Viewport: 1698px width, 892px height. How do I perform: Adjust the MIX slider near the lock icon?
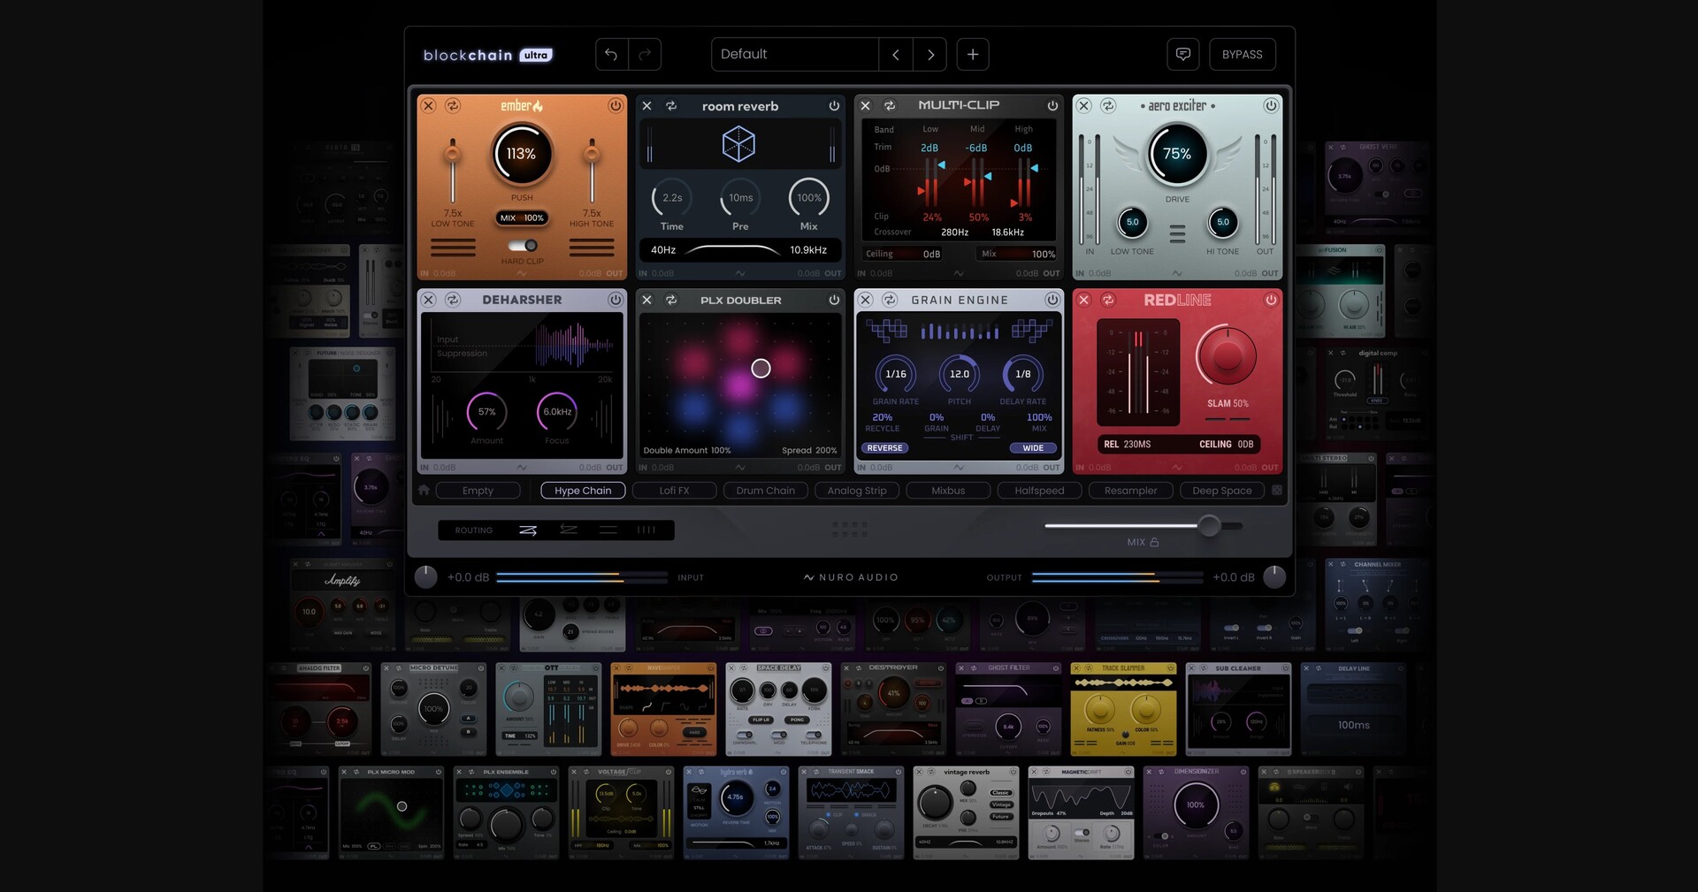click(1210, 525)
